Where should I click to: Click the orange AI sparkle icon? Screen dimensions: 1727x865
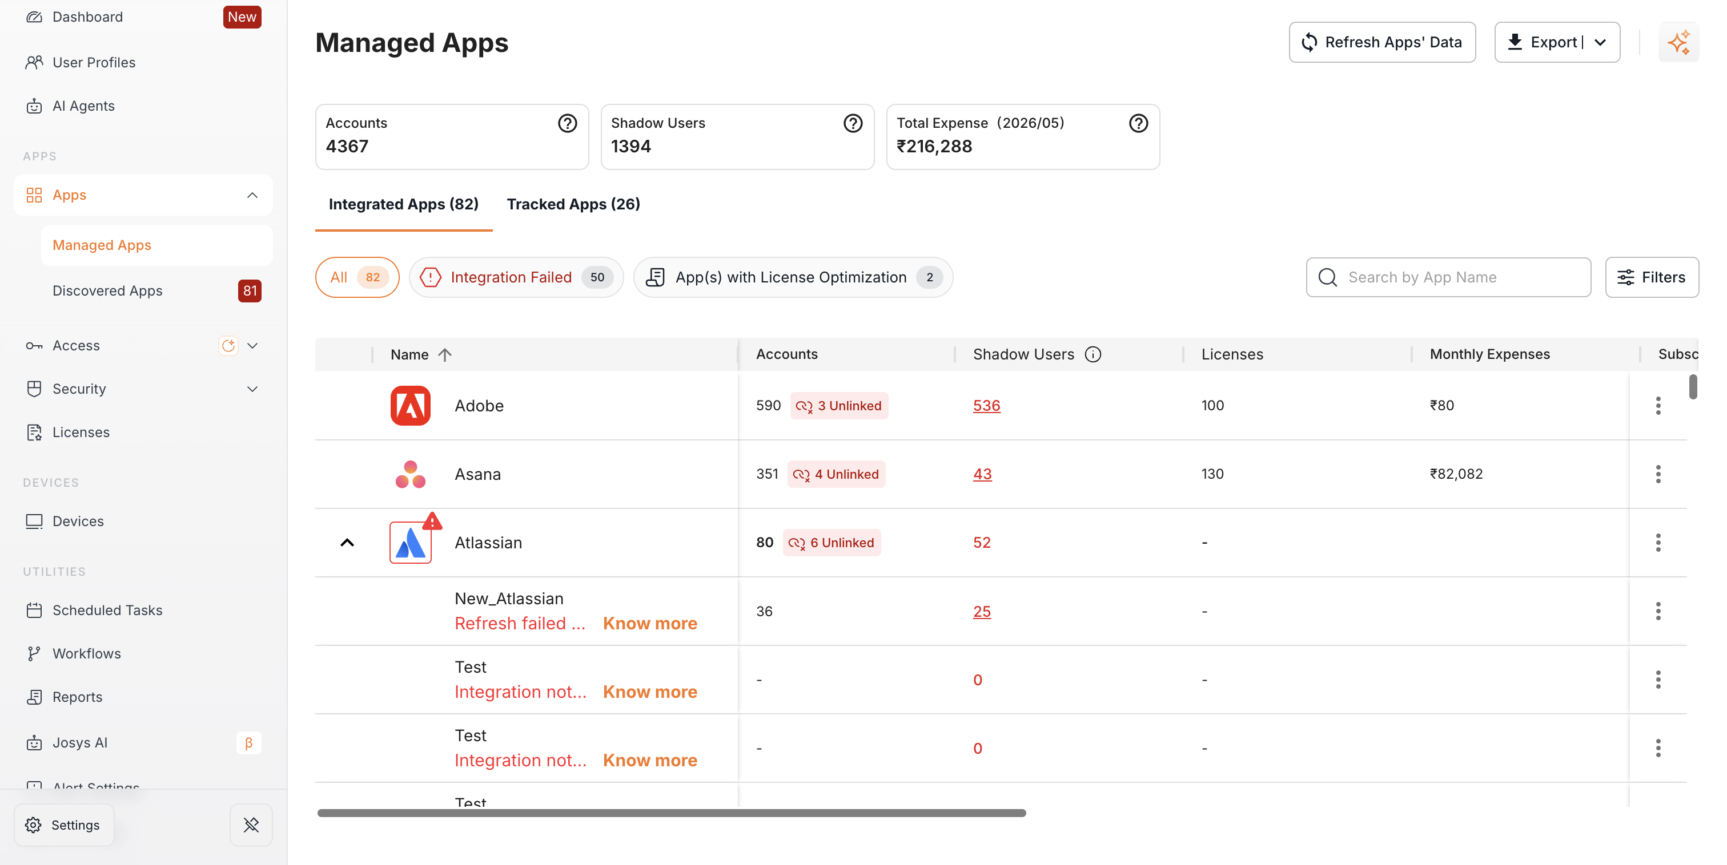click(1678, 42)
